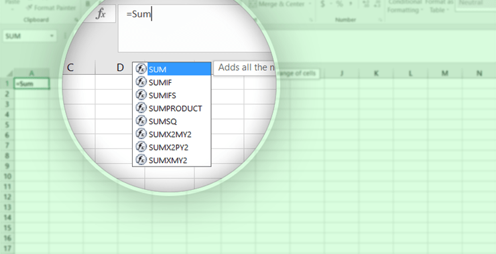Select column L header
496x254 pixels.
tap(410, 74)
